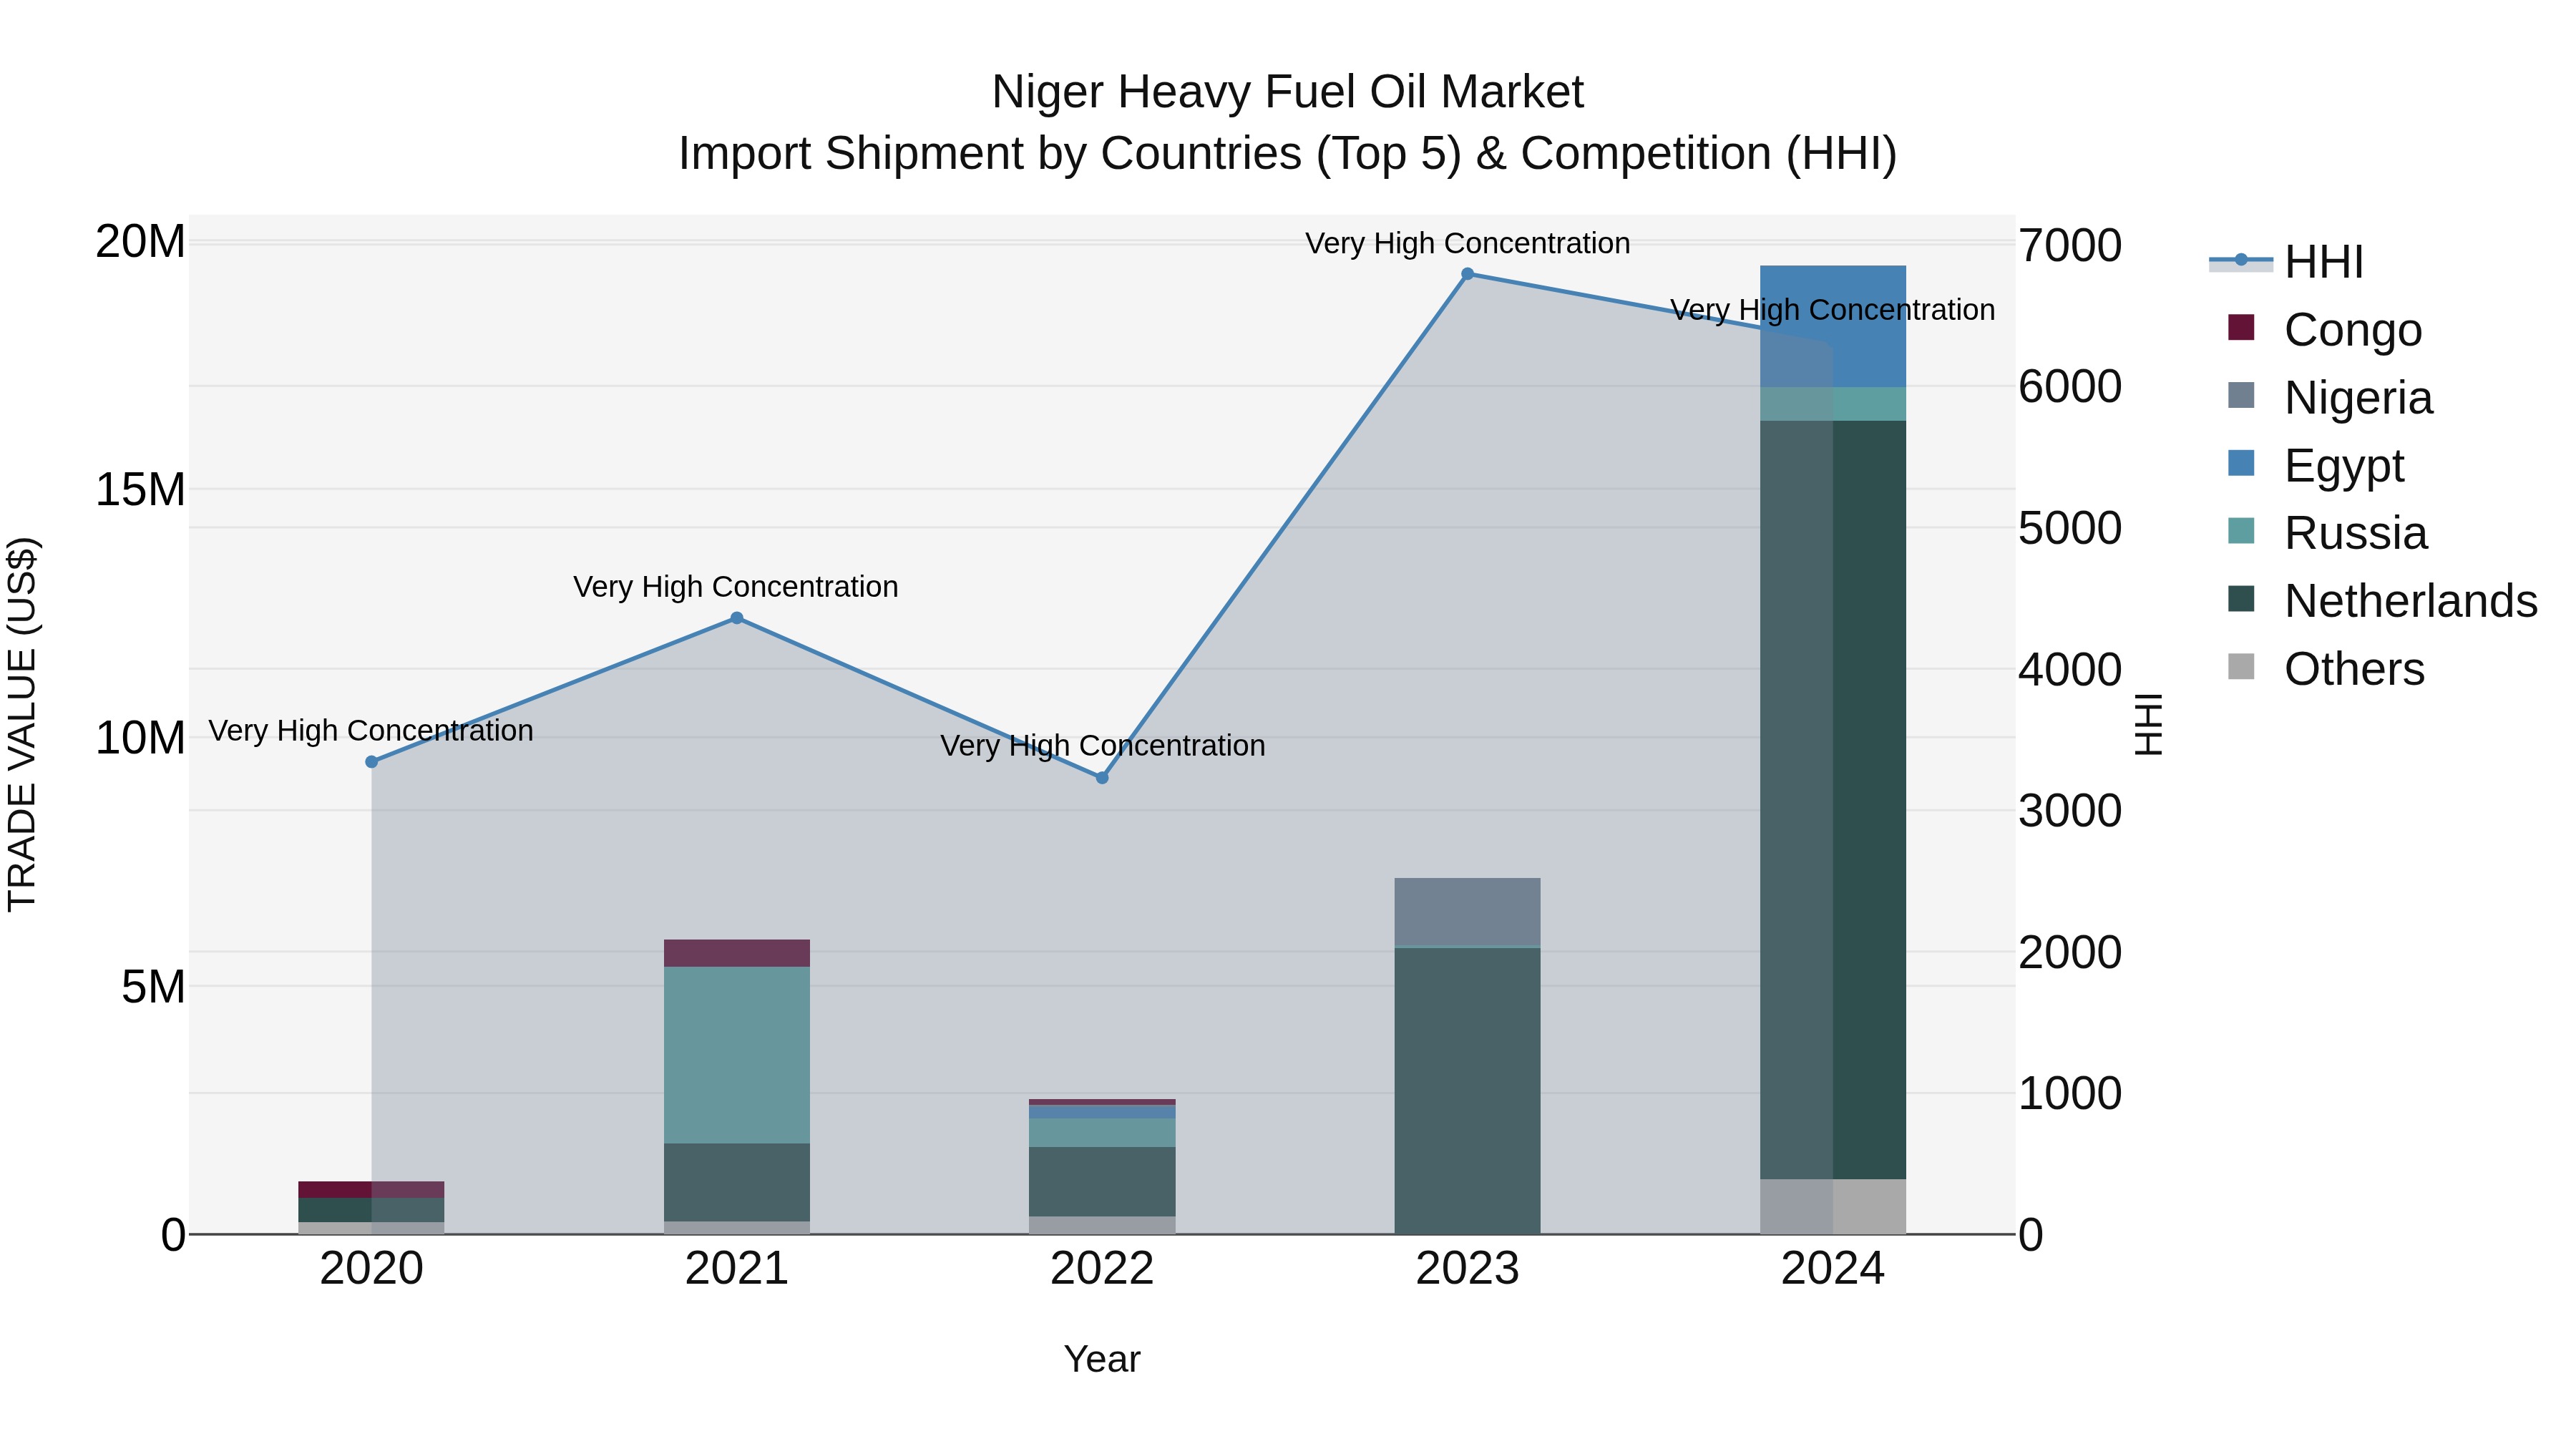2576x1449 pixels.
Task: Select the Egypt segment of the 2024 bar
Action: [x=1833, y=326]
